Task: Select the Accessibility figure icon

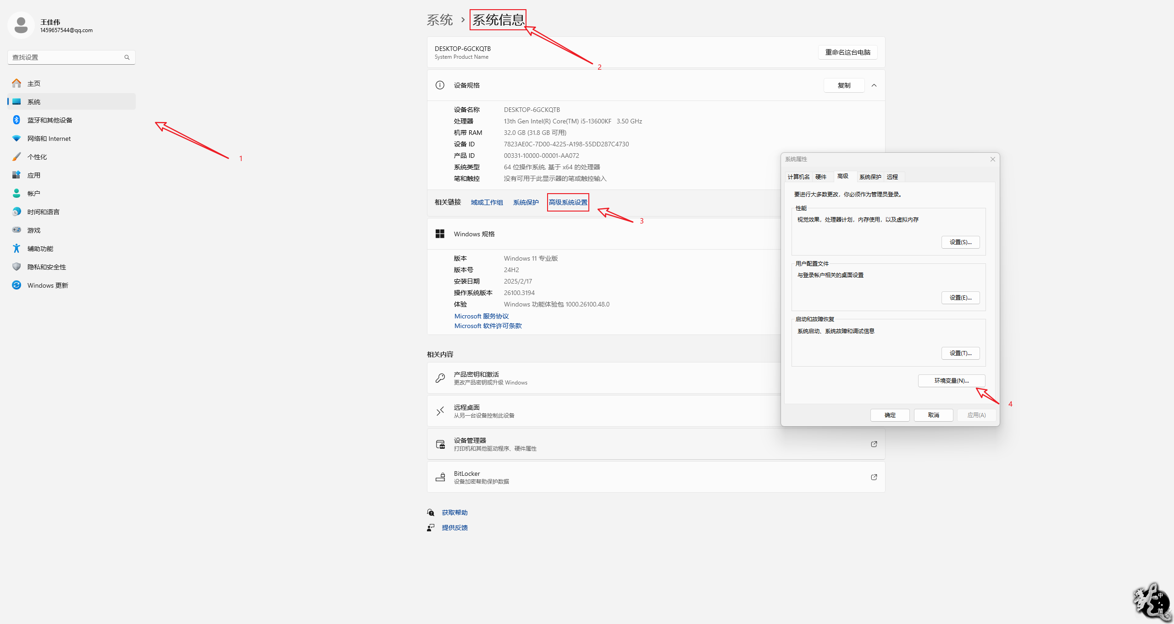Action: click(17, 248)
